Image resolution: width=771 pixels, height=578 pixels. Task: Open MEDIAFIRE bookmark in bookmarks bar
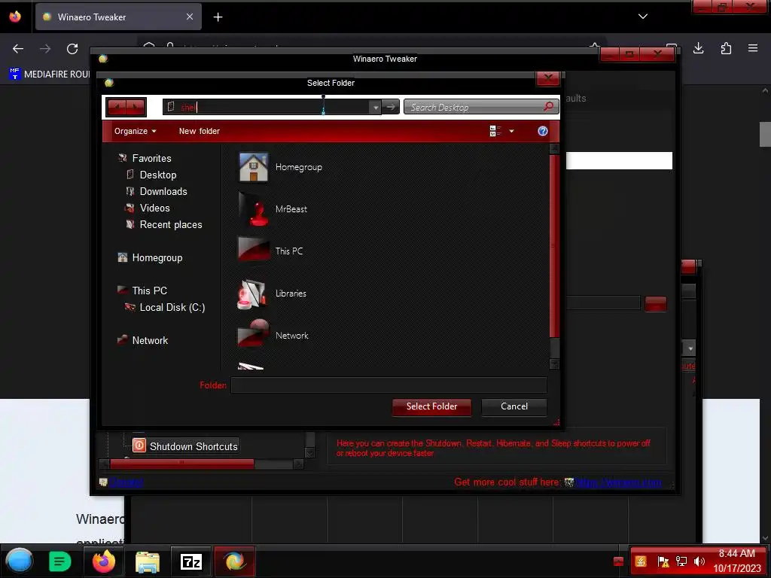click(x=50, y=75)
